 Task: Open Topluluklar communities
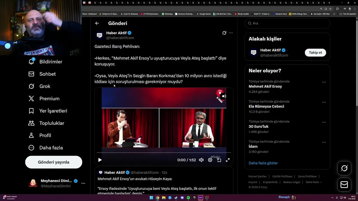[x=46, y=123]
